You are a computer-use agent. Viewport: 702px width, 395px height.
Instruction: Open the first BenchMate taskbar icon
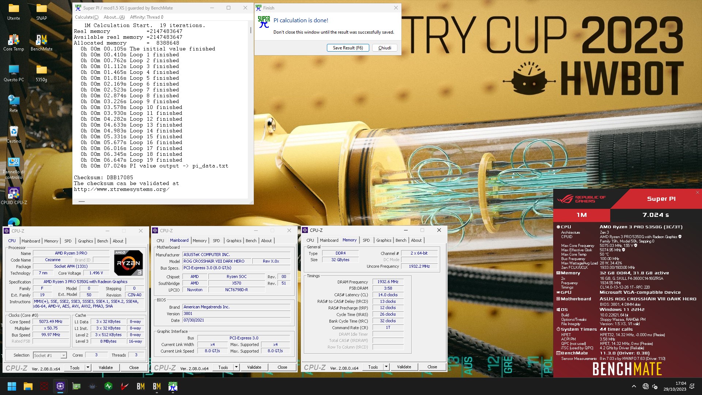click(141, 386)
